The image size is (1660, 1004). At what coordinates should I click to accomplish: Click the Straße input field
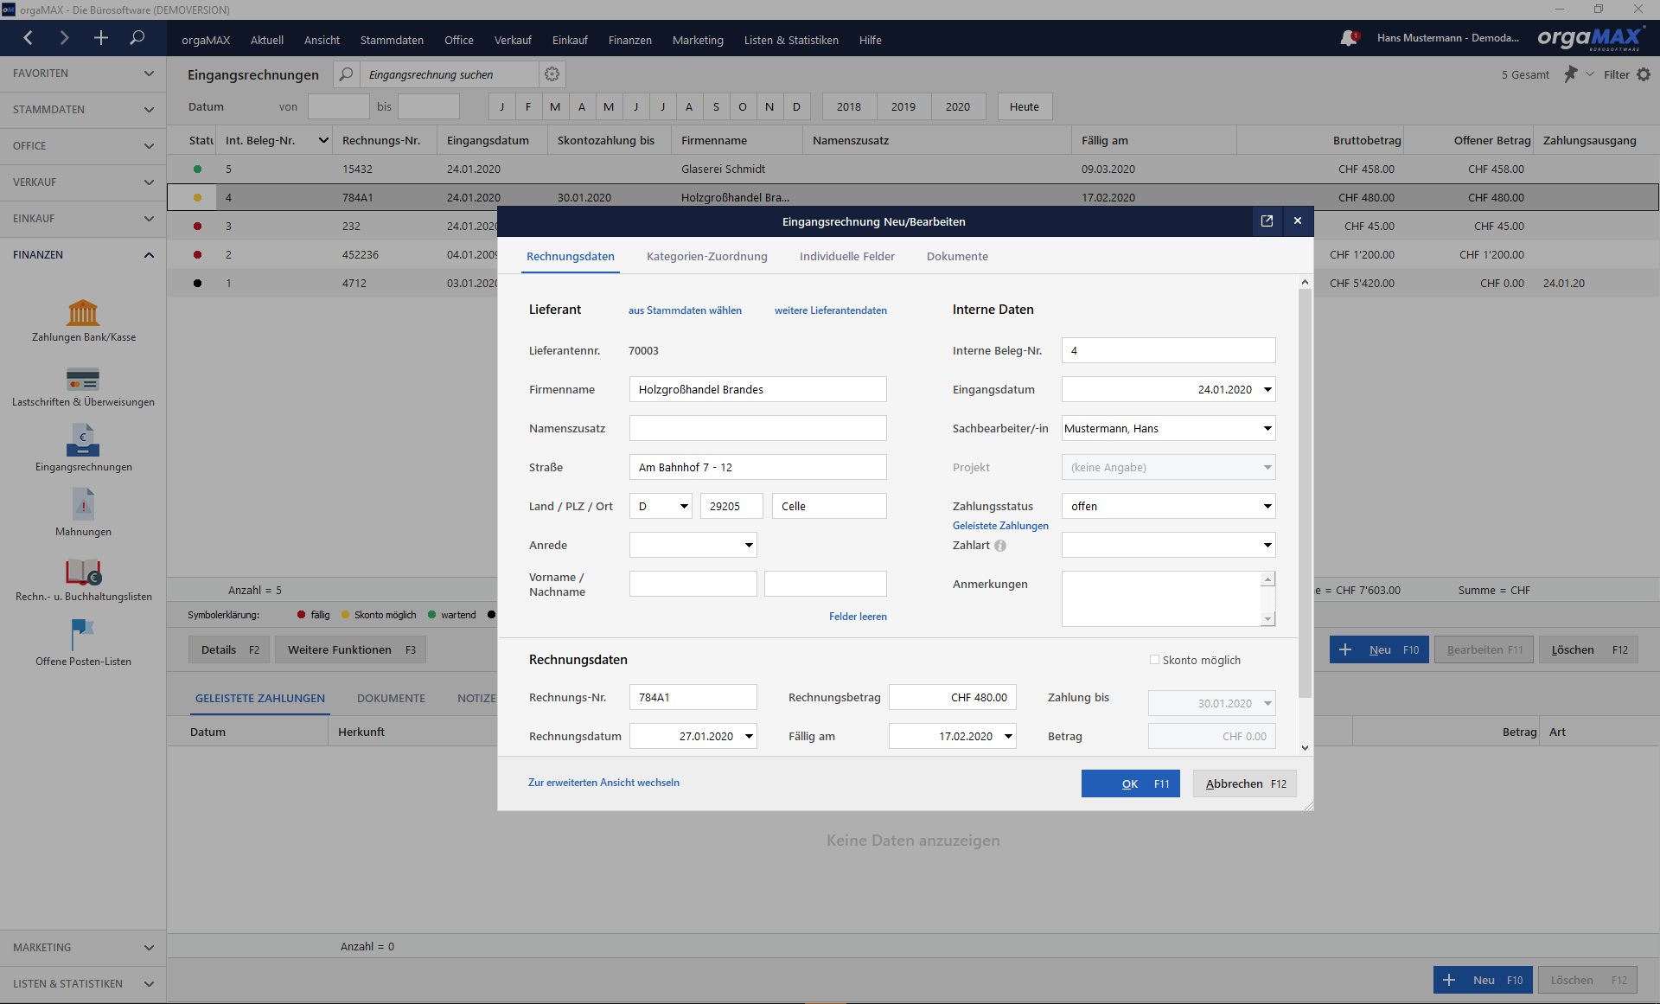pyautogui.click(x=757, y=468)
